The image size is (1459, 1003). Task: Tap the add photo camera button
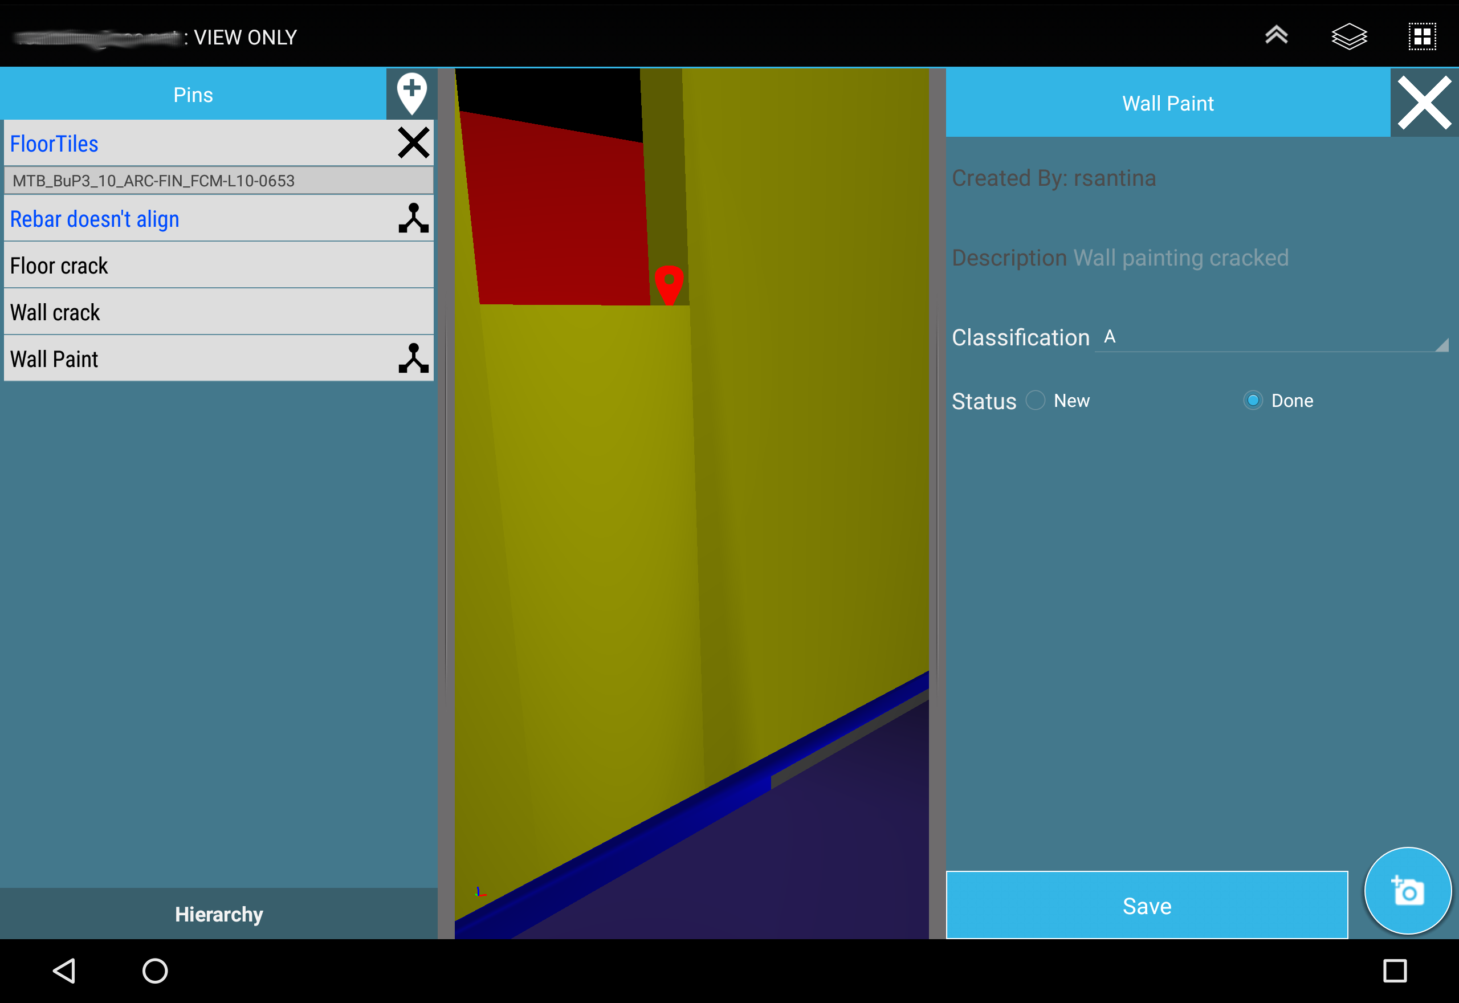[1408, 891]
